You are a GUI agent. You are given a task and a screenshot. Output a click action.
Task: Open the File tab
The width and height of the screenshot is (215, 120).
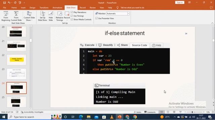(4, 8)
